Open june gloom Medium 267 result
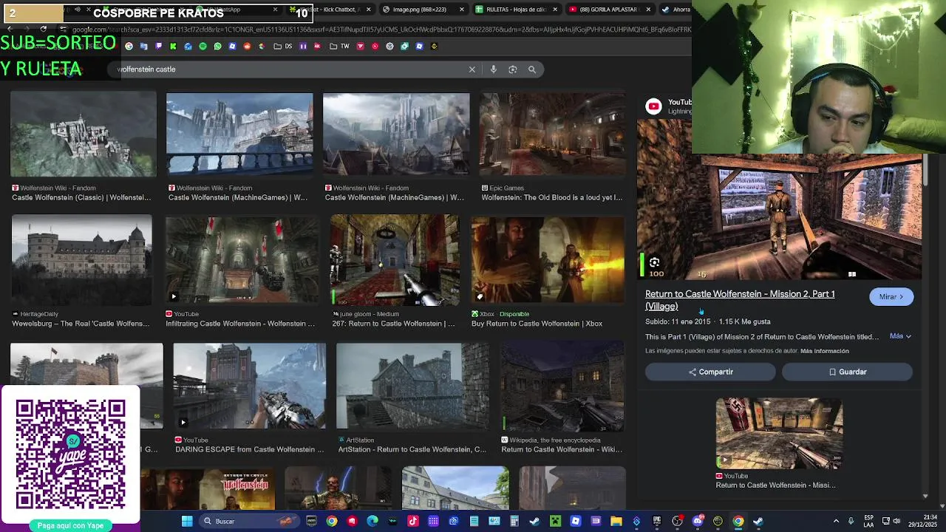The image size is (946, 532). pyautogui.click(x=394, y=261)
